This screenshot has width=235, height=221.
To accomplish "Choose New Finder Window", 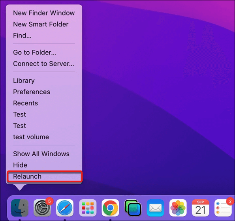I will point(44,13).
